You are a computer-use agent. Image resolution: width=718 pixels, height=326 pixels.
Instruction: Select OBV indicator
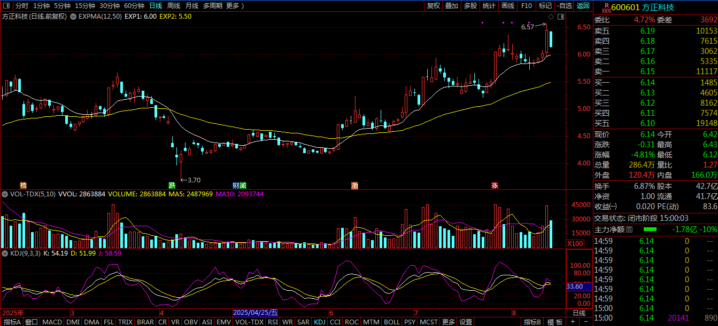pyautogui.click(x=190, y=322)
